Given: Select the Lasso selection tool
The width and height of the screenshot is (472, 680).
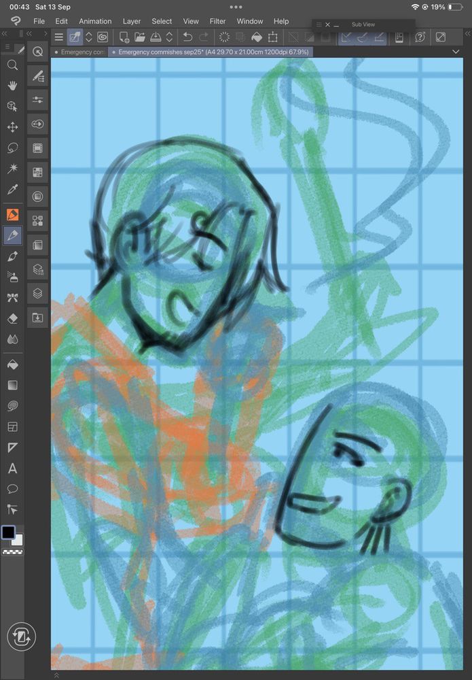Looking at the screenshot, I should pyautogui.click(x=12, y=148).
